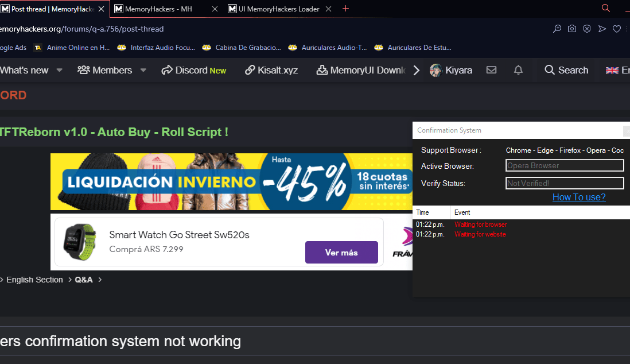Viewport: 630px width, 364px height.
Task: Close the Post thread tab
Action: click(x=101, y=9)
